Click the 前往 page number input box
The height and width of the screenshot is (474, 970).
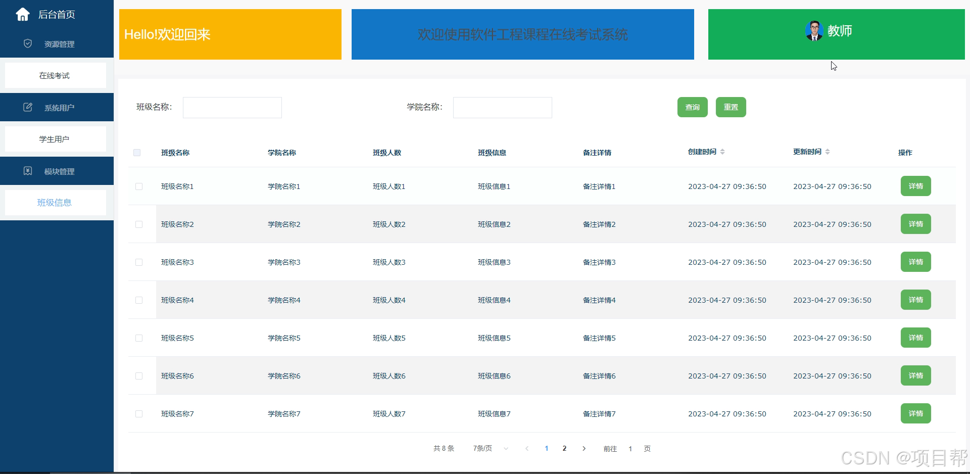[630, 449]
